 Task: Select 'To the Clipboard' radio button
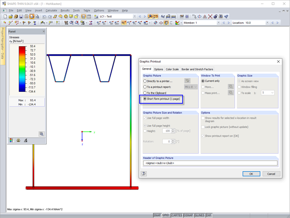click(x=145, y=93)
